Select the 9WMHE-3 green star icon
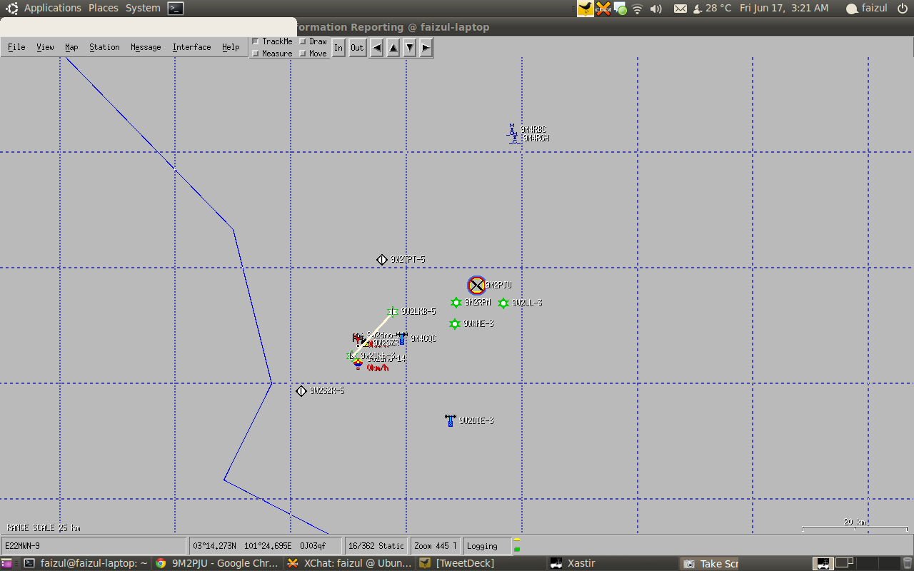The width and height of the screenshot is (914, 571). pyautogui.click(x=455, y=324)
